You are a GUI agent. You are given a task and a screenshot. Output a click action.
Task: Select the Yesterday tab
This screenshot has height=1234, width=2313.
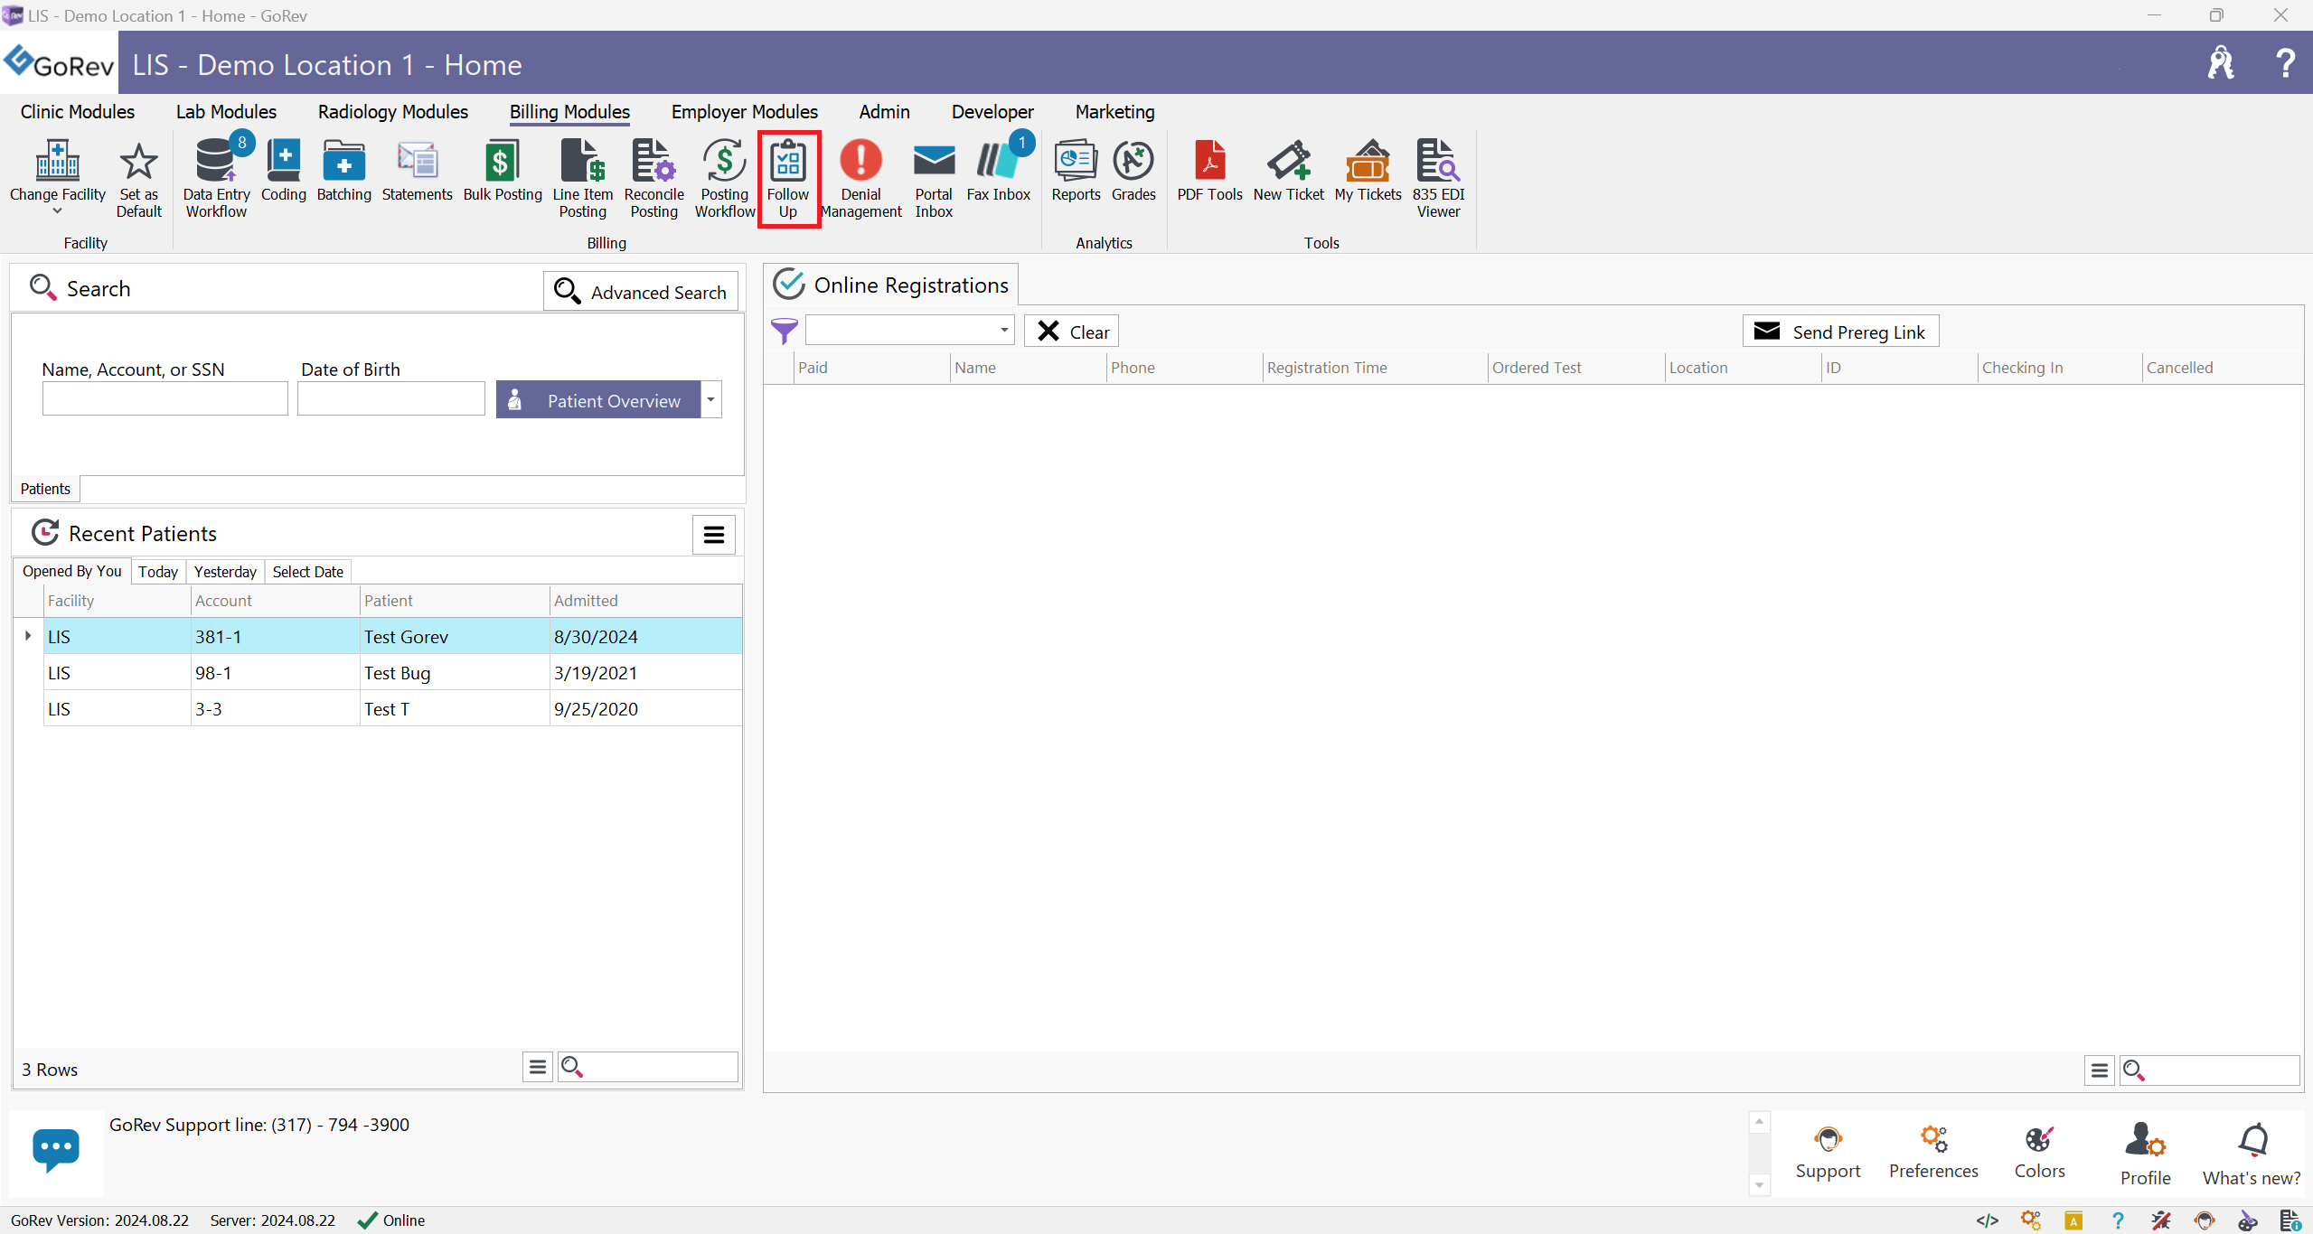coord(225,571)
